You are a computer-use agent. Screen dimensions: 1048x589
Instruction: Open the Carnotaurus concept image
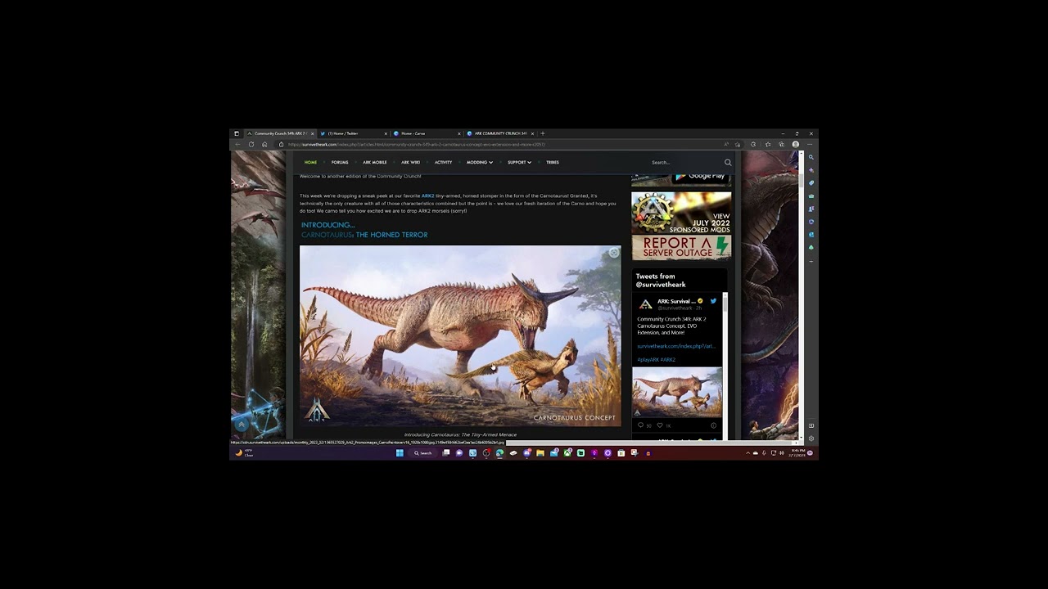[460, 336]
